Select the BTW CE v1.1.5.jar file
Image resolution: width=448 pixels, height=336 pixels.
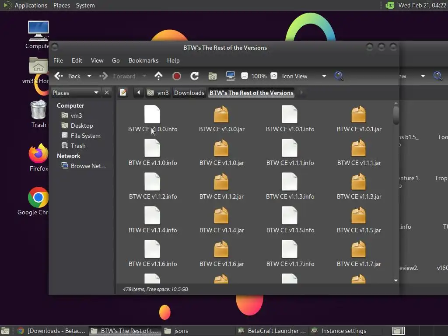tap(359, 220)
